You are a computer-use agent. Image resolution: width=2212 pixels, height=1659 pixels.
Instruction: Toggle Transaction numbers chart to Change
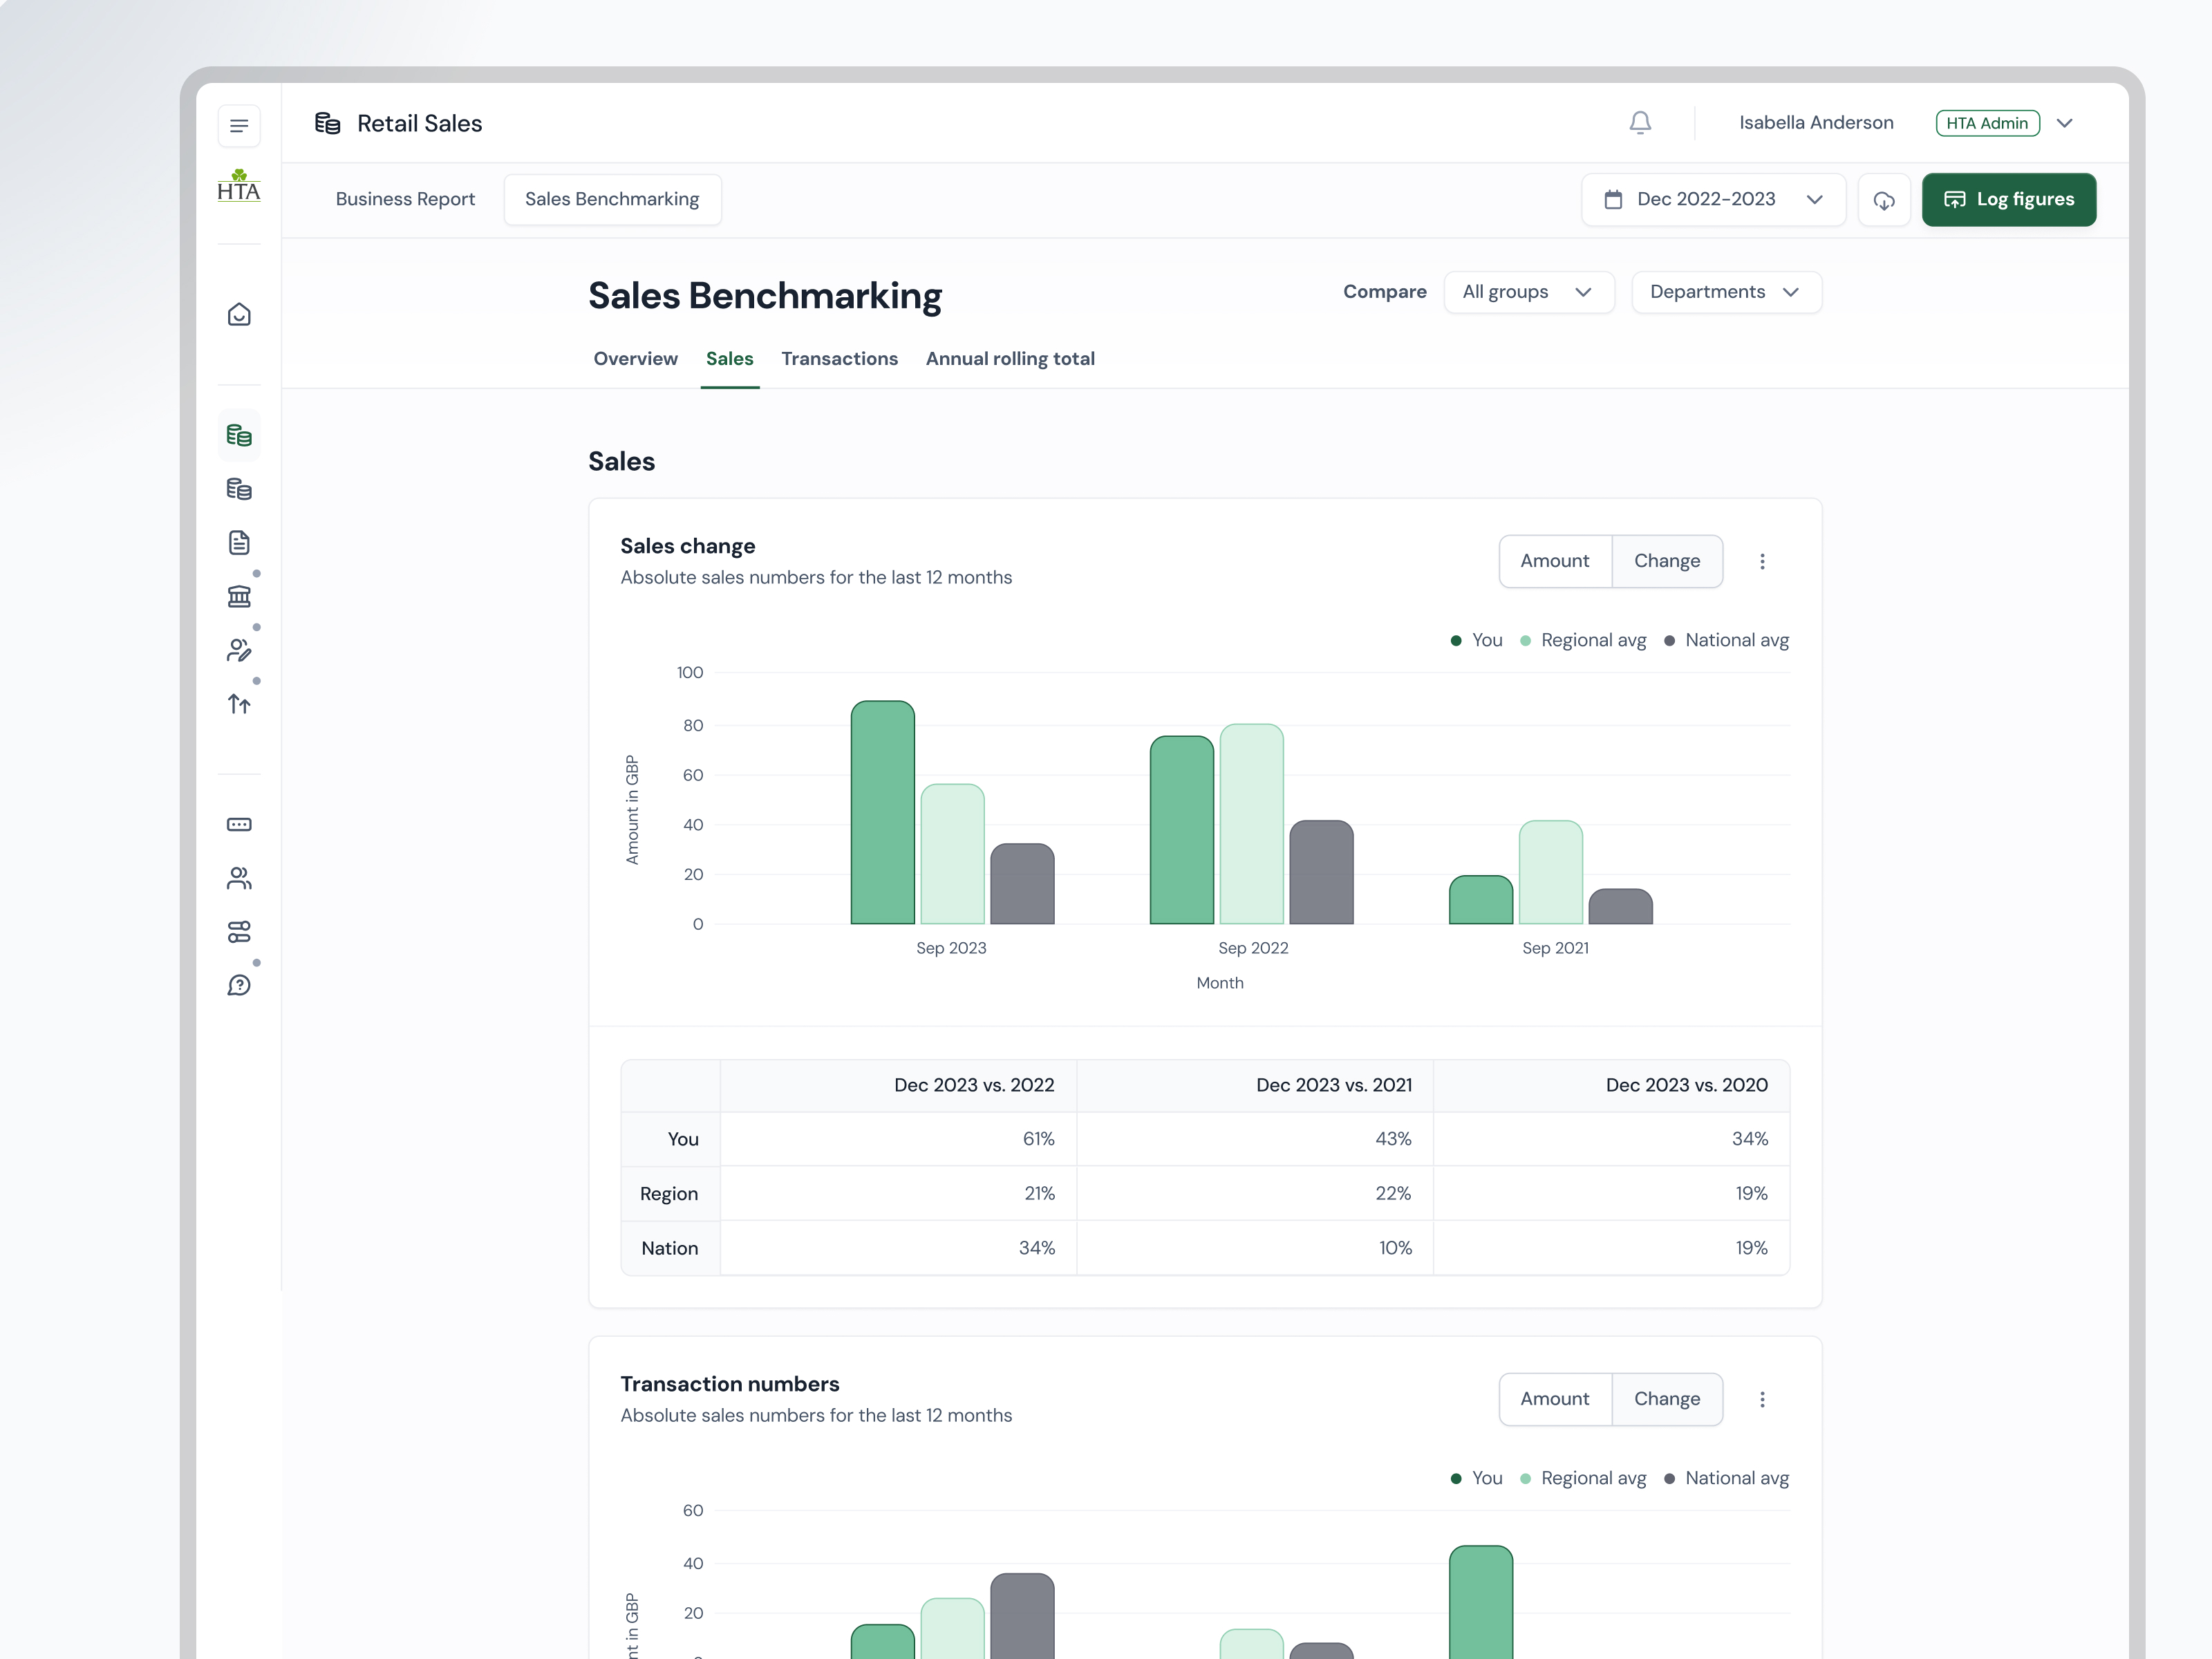(1666, 1399)
